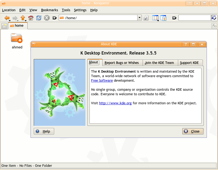The height and width of the screenshot is (170, 218).
Task: Switch to Icon View mode icon
Action: point(155,18)
